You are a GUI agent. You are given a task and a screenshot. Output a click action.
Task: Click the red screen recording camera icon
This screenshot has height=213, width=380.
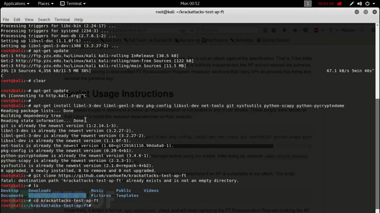click(339, 4)
